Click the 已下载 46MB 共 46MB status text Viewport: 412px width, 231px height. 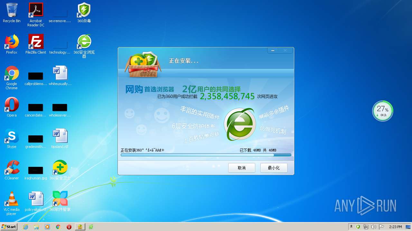[258, 150]
